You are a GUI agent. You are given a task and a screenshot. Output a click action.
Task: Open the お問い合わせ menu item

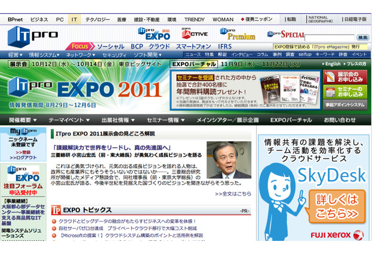tap(340, 120)
